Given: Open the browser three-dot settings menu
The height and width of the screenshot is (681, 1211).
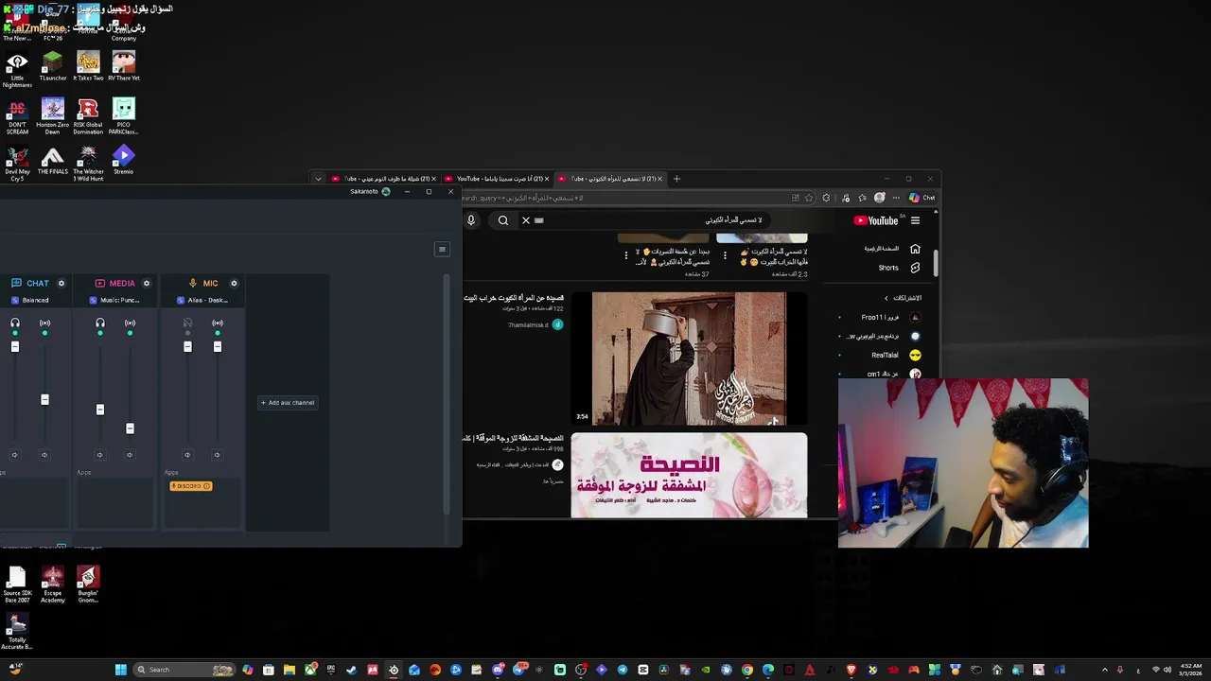Looking at the screenshot, I should (896, 198).
